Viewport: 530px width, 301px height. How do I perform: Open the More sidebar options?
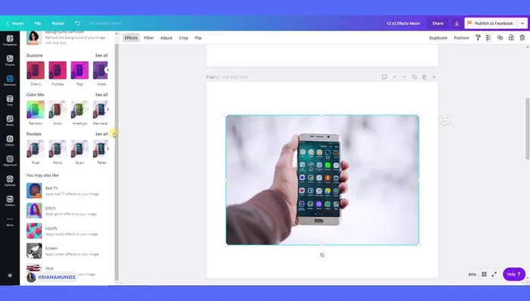coord(10,221)
